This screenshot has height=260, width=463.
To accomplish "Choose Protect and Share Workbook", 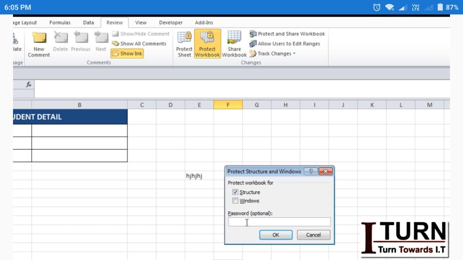I will click(x=287, y=34).
